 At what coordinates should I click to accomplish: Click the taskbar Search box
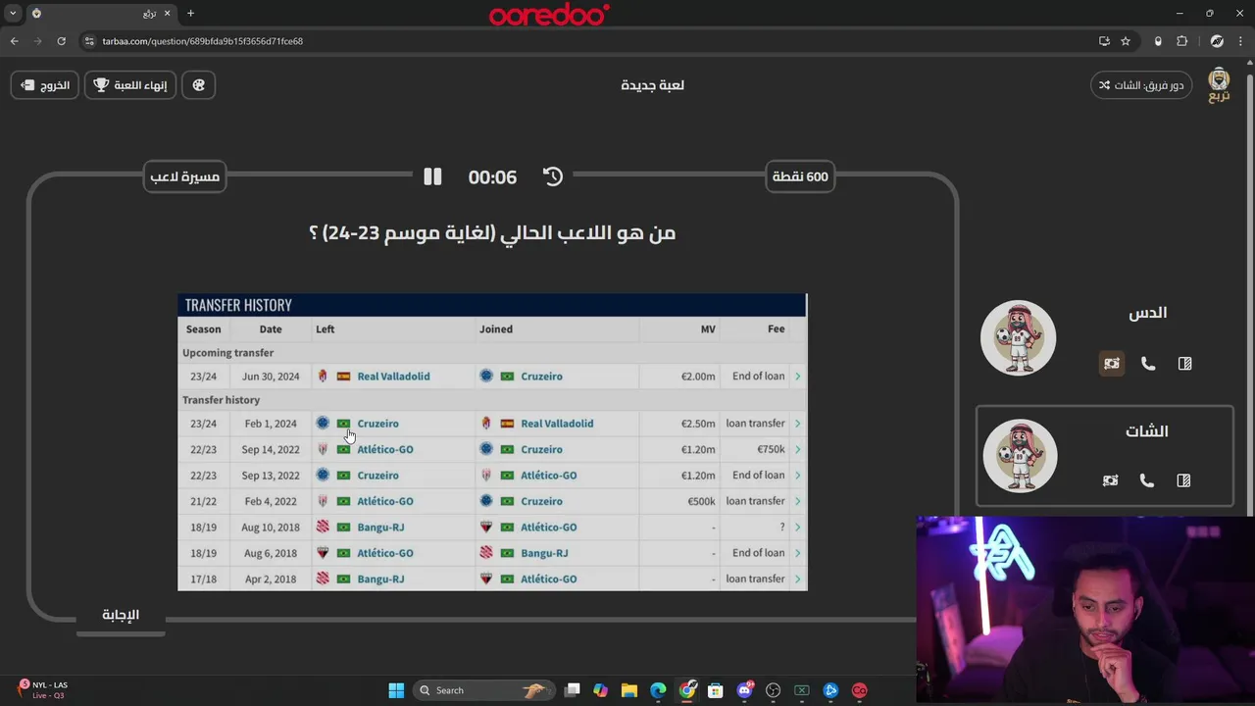tap(482, 690)
